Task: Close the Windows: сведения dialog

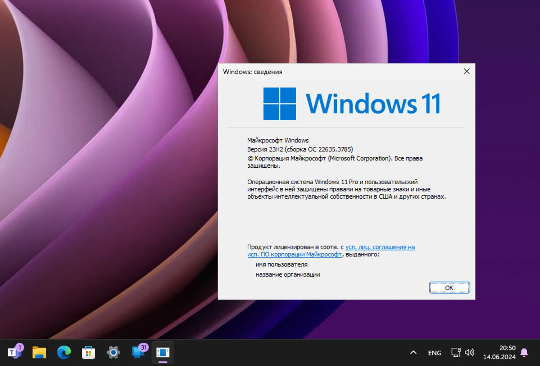Action: tap(467, 71)
